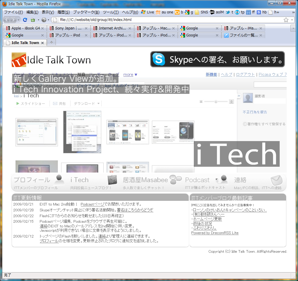The image size is (298, 281).
Task: Open new tab with plus button
Action: pyautogui.click(x=51, y=42)
